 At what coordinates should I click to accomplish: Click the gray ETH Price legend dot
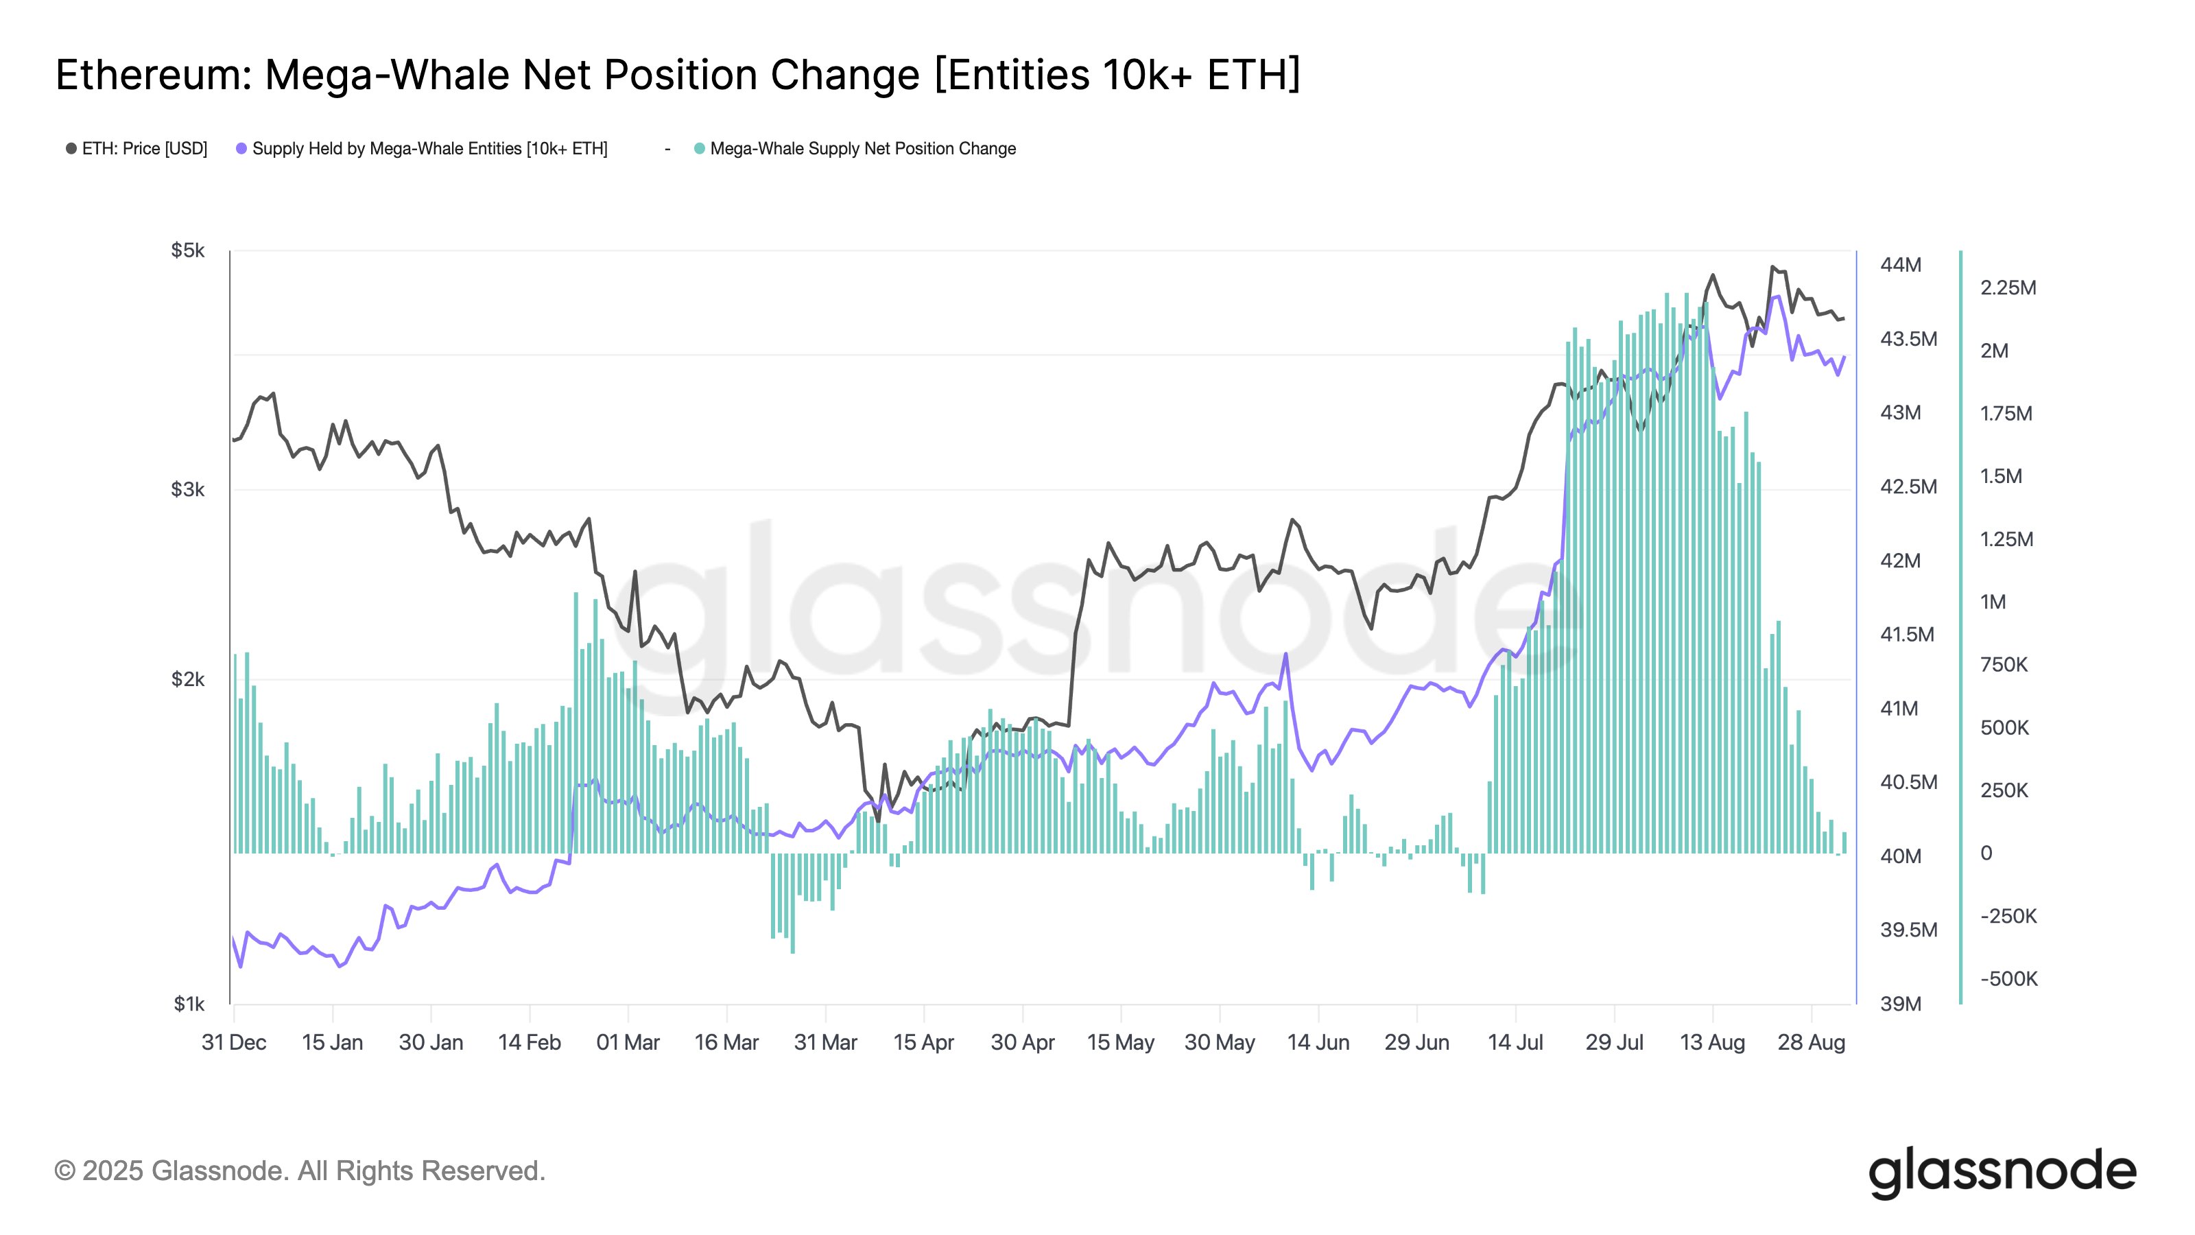pos(71,149)
